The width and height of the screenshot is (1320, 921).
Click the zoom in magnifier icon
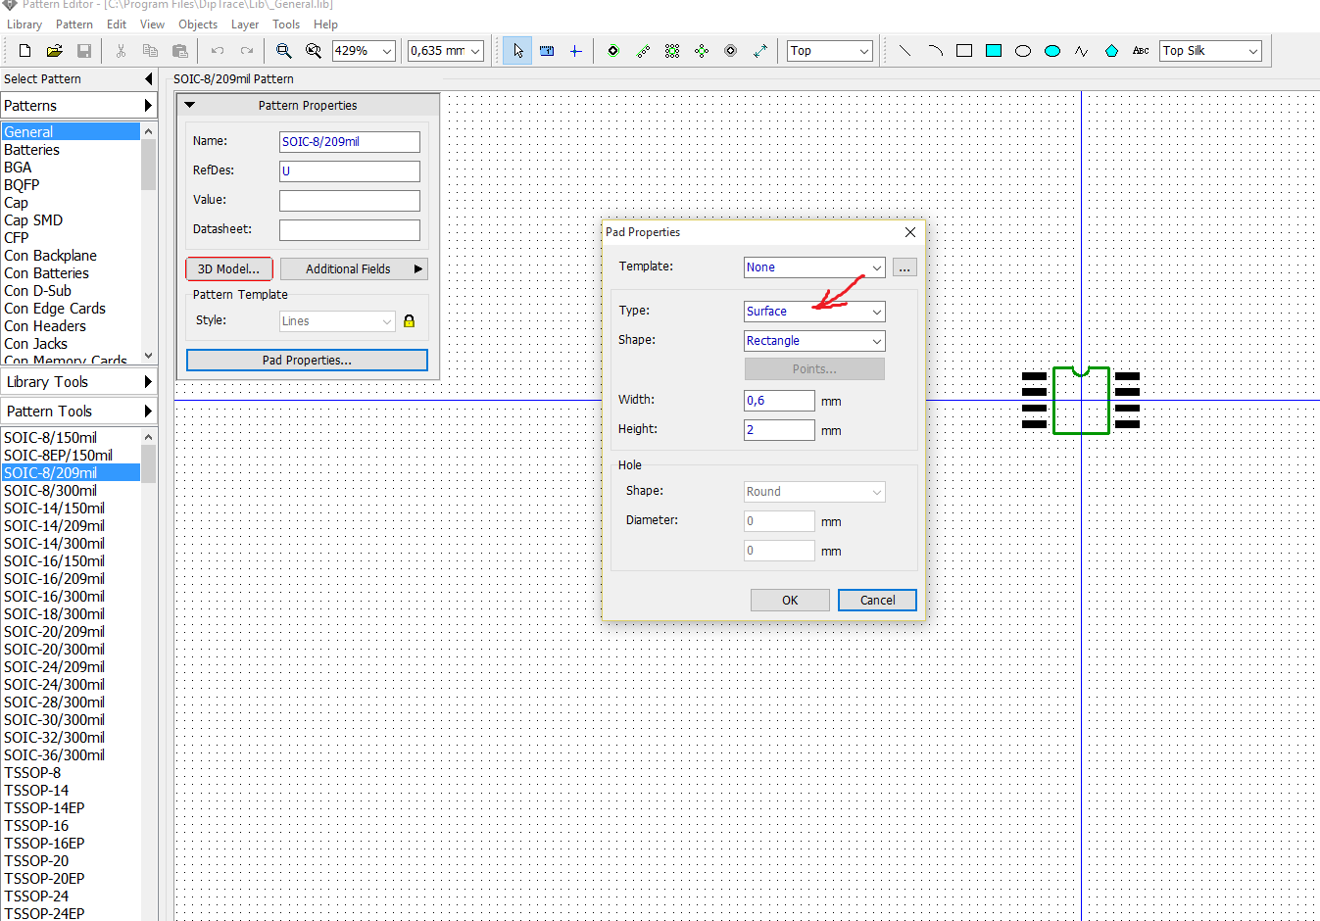[x=284, y=51]
